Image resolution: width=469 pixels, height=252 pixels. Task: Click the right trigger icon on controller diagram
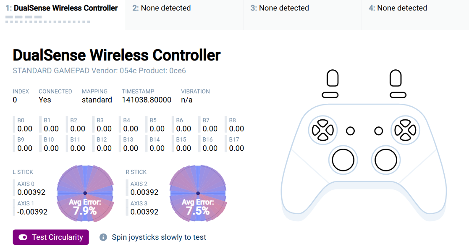pyautogui.click(x=396, y=79)
